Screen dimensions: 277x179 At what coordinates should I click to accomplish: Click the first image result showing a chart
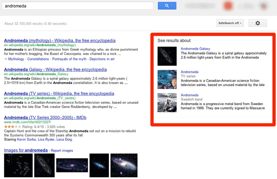[x=18, y=165]
